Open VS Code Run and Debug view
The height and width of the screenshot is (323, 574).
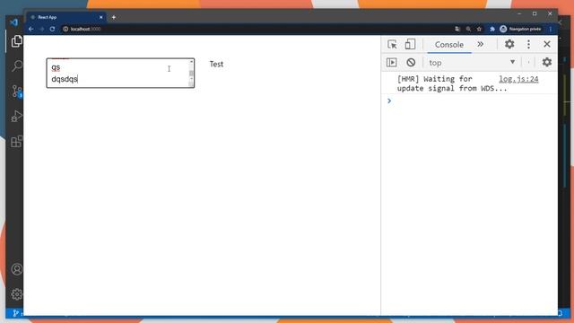point(16,116)
